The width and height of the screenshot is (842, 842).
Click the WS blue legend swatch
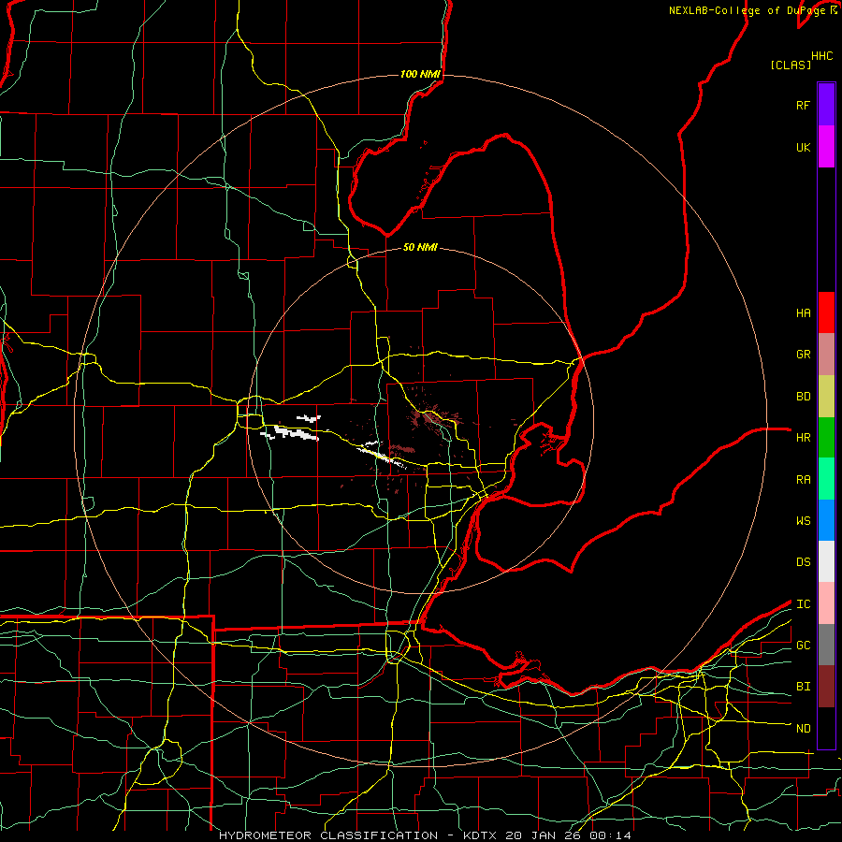[x=826, y=520]
